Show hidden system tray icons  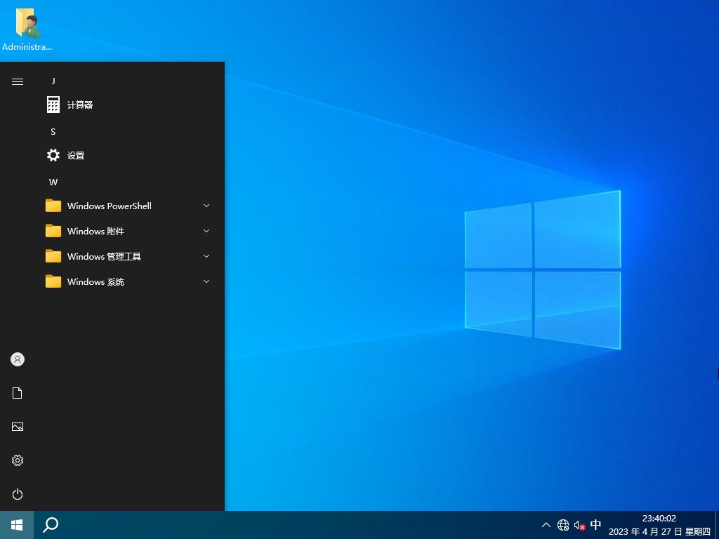546,525
